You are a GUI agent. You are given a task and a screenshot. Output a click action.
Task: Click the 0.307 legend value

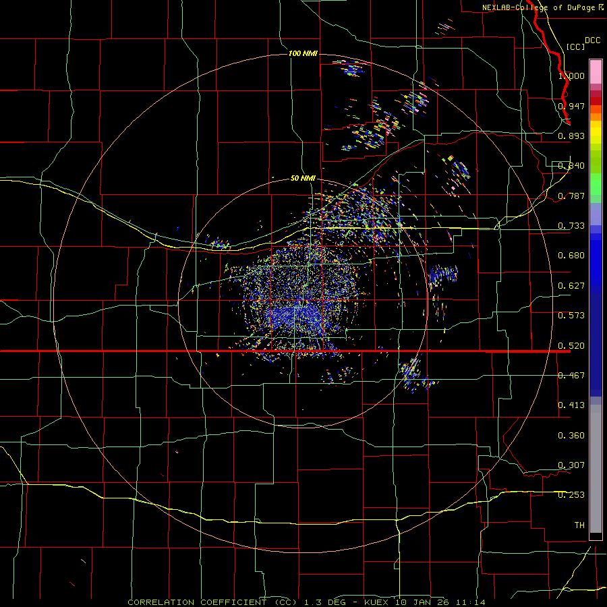coord(571,465)
